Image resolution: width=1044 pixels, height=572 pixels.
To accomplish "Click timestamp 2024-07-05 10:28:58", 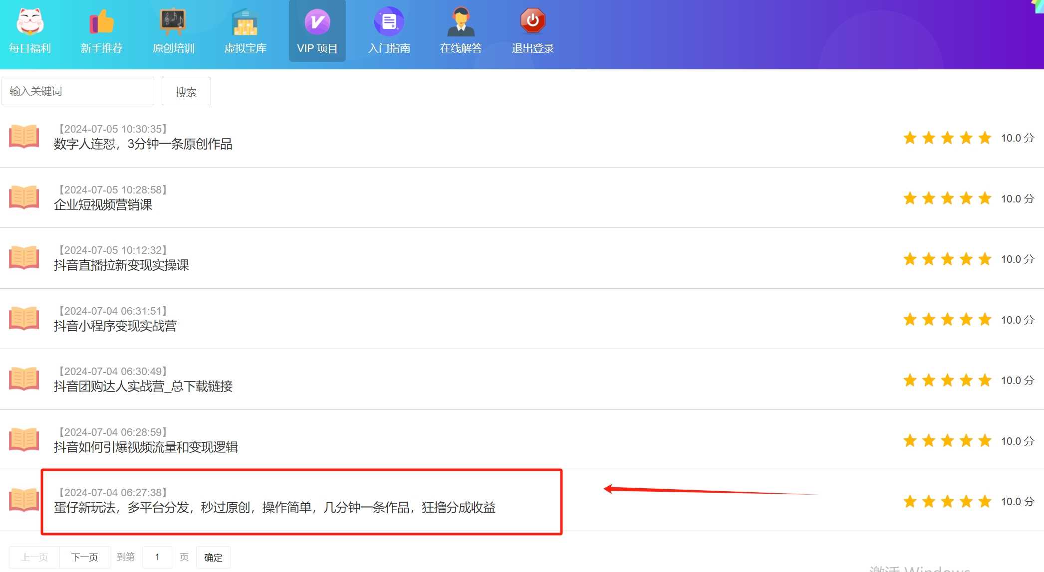I will pyautogui.click(x=113, y=190).
